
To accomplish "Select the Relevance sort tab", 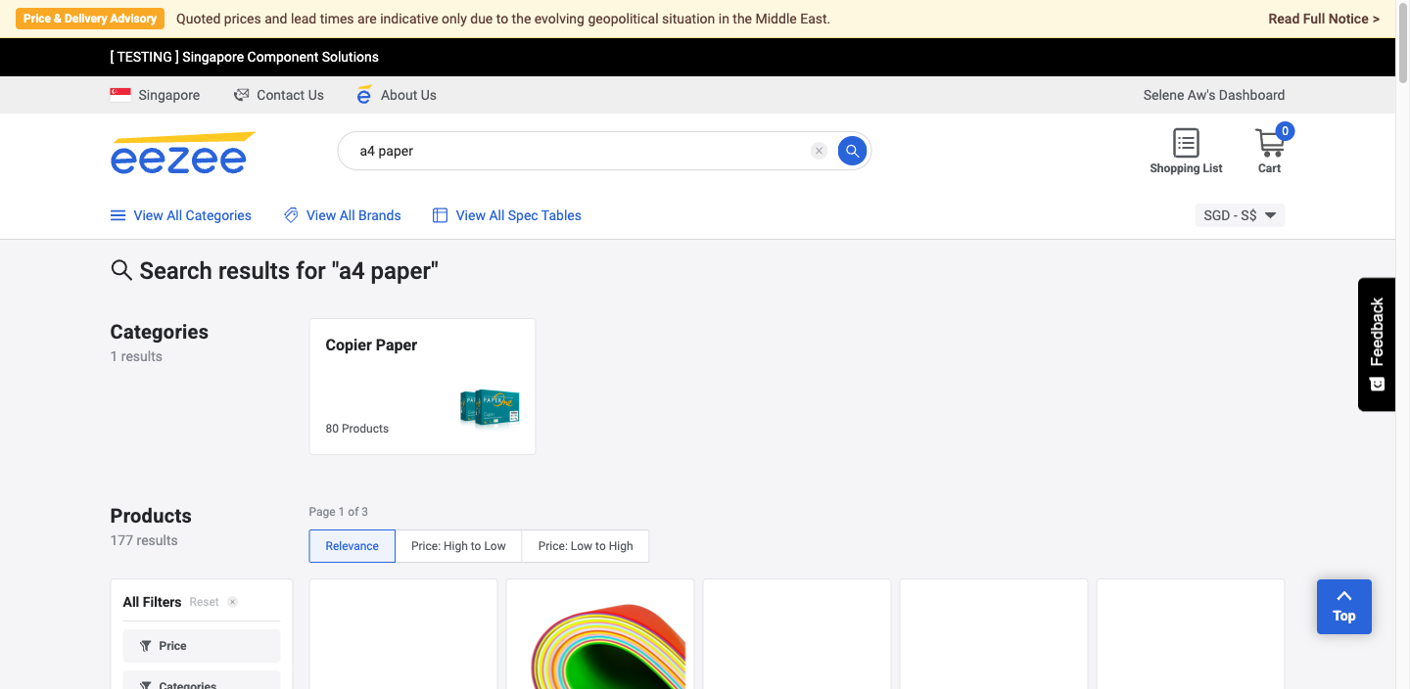I will tap(352, 546).
